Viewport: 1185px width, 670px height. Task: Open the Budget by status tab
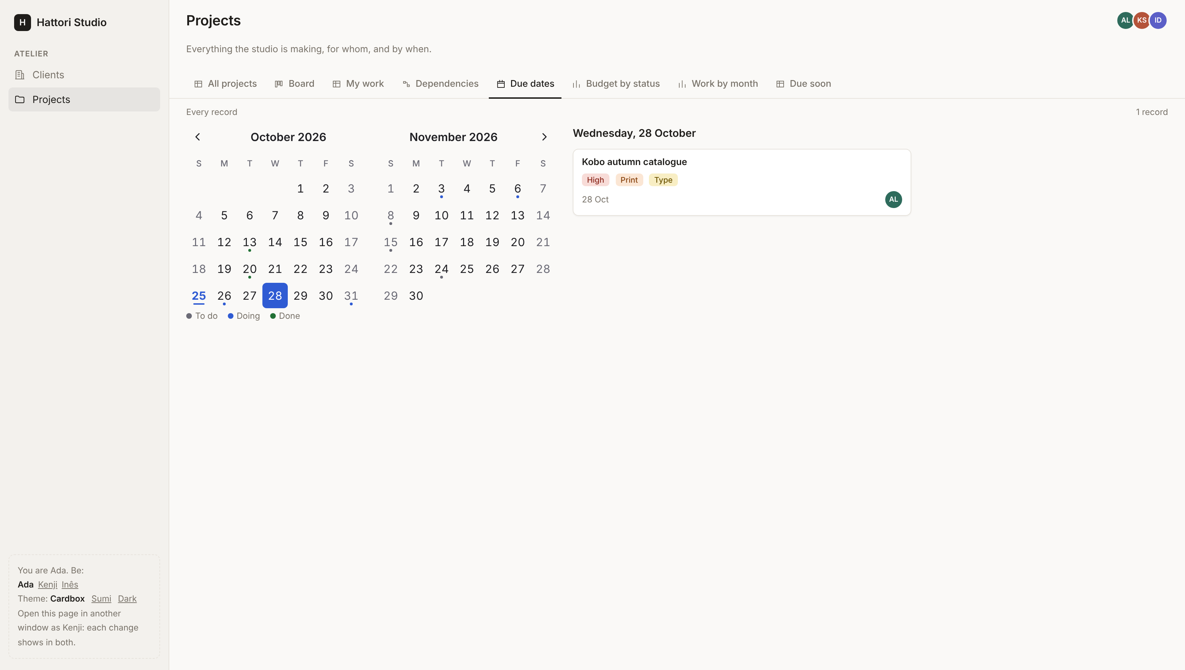pos(616,84)
